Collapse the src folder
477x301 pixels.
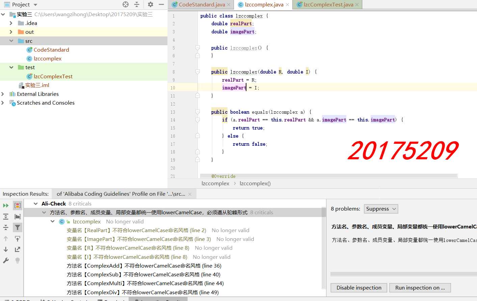click(x=11, y=41)
